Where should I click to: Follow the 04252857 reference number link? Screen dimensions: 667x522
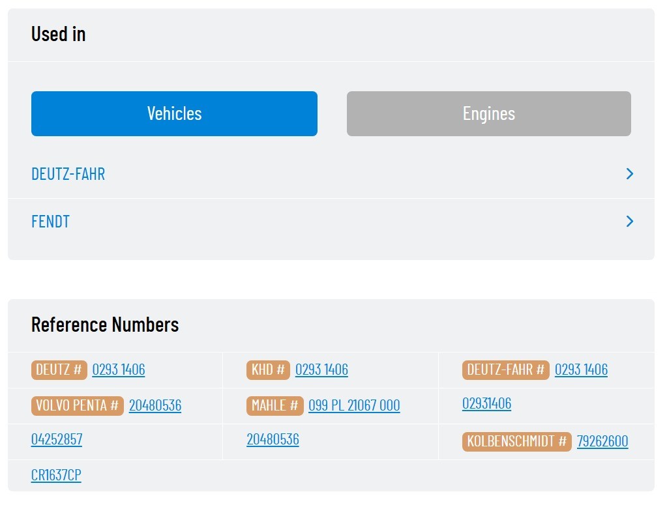click(x=57, y=439)
